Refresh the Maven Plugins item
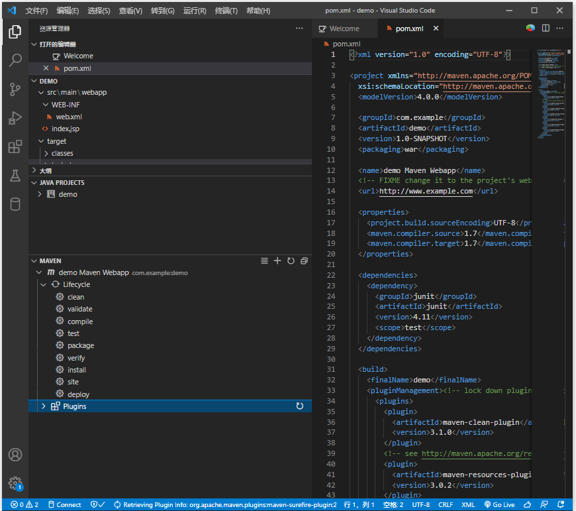The width and height of the screenshot is (576, 511). 299,406
